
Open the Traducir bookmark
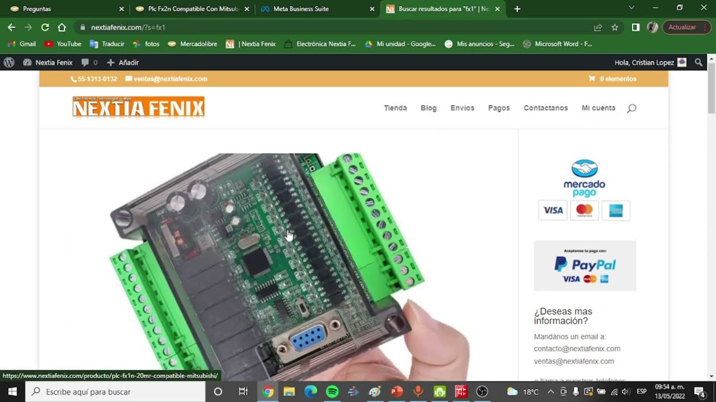107,44
